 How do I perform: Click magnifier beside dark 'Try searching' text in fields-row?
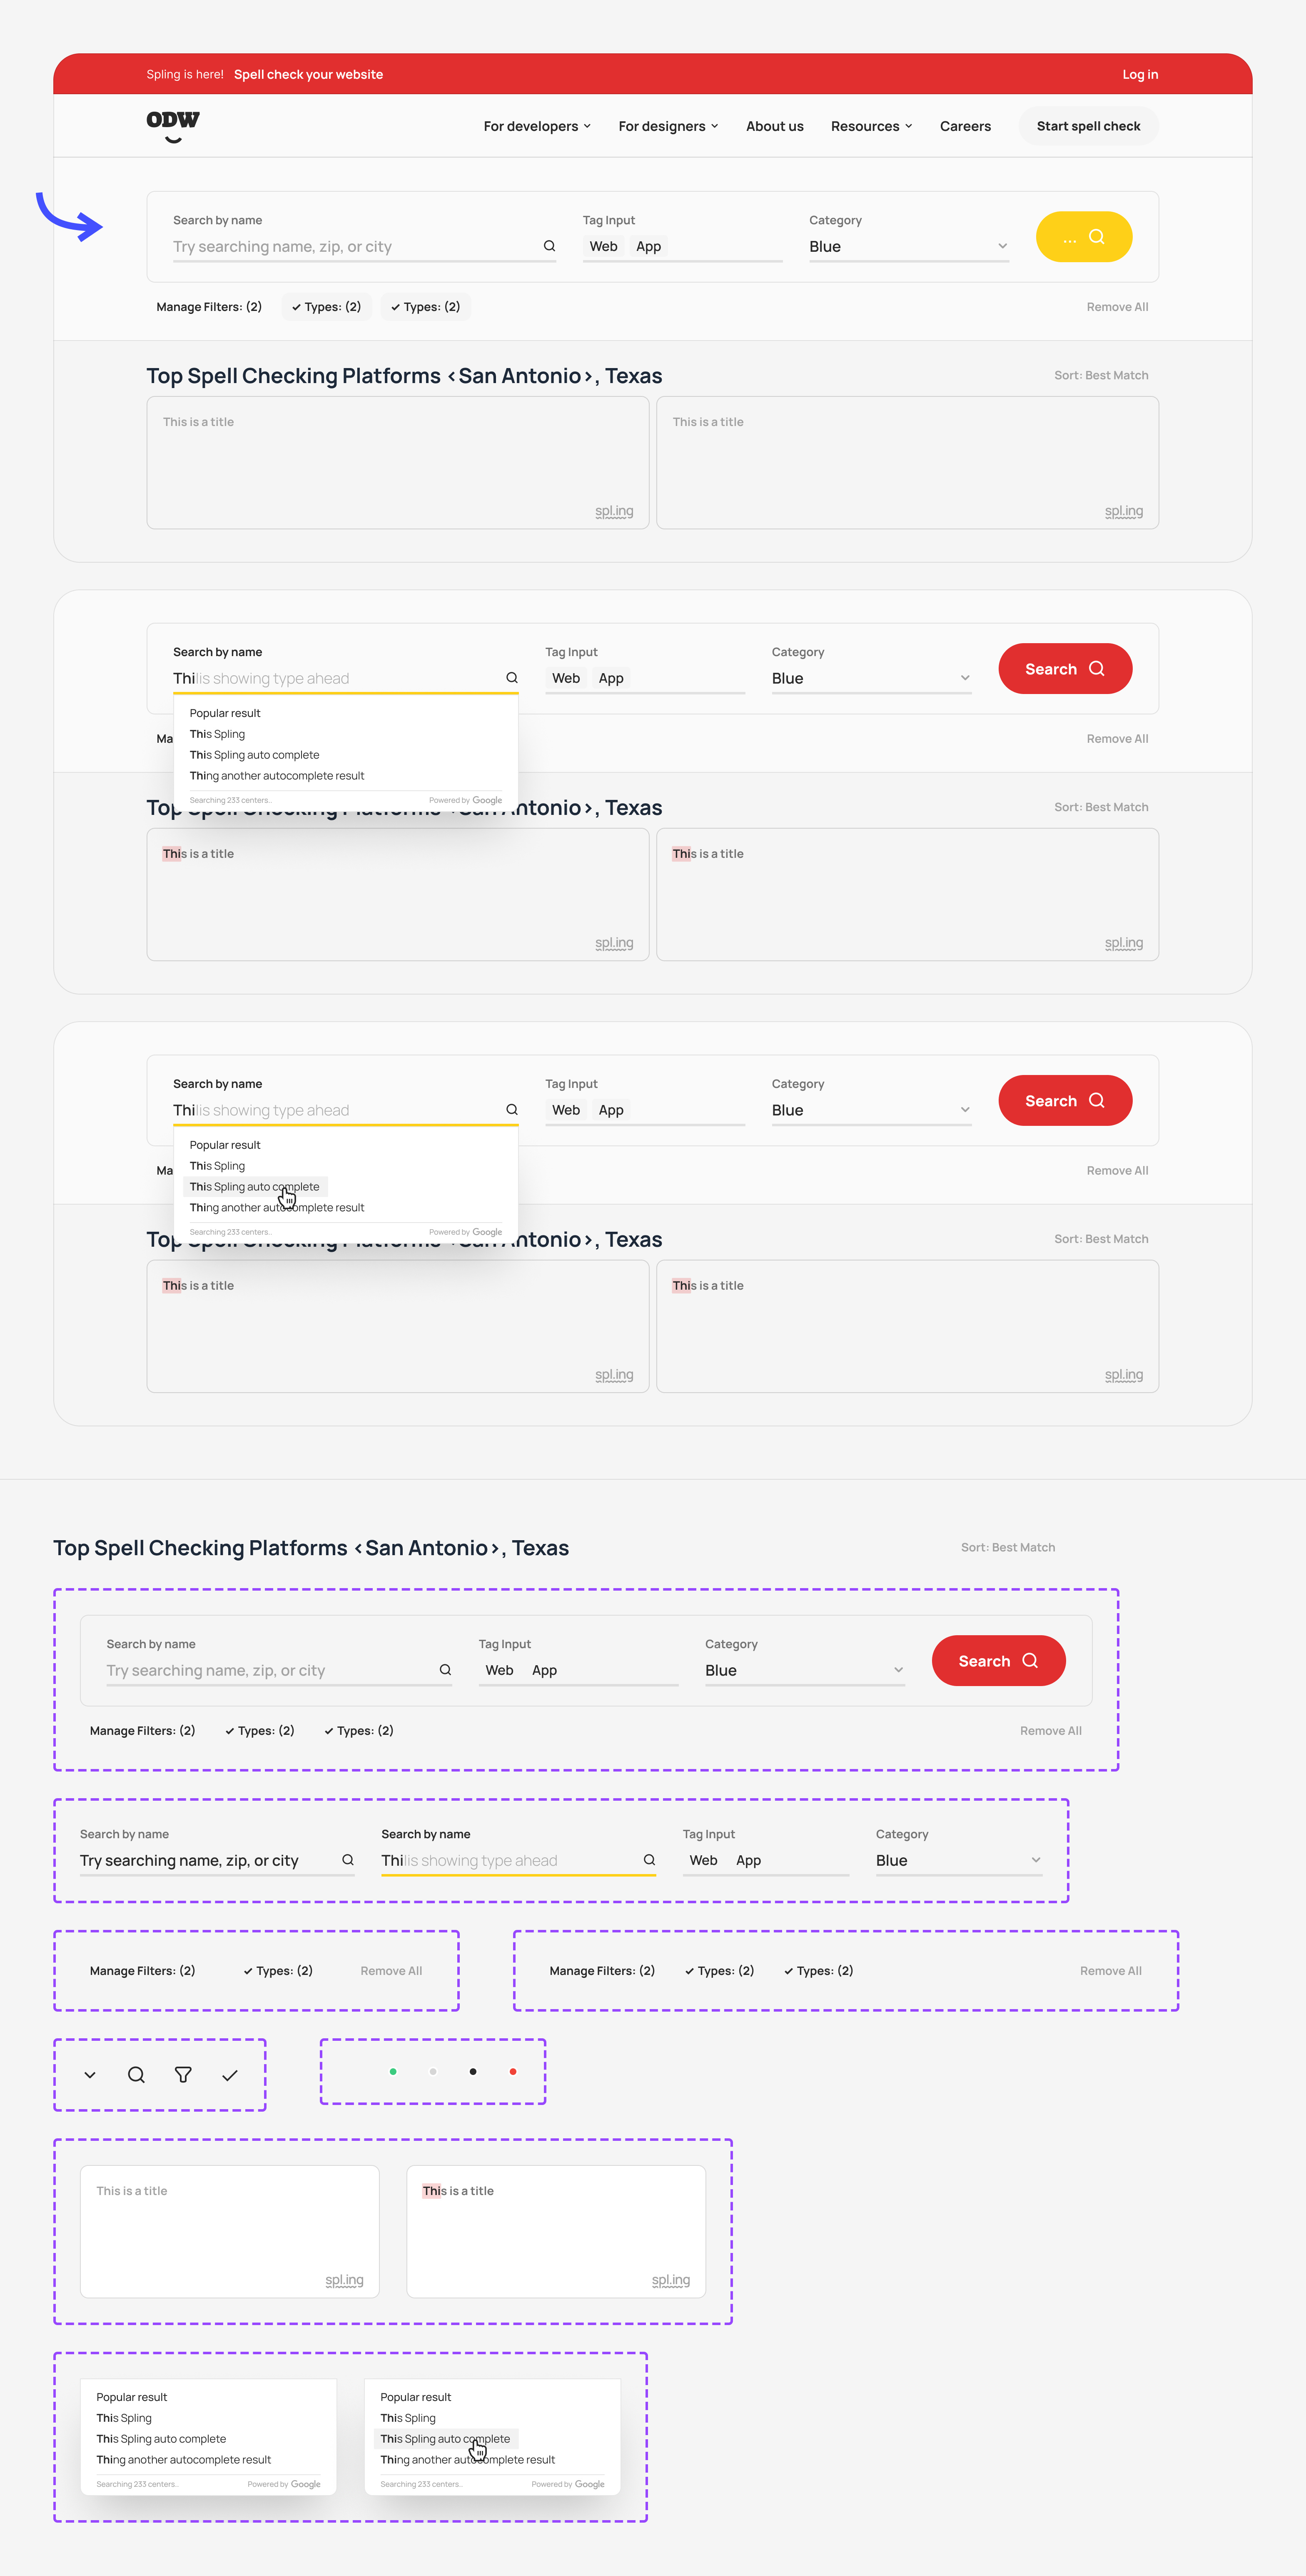(348, 1860)
